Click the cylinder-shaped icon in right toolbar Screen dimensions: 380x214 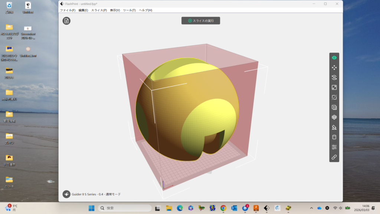[x=334, y=137]
